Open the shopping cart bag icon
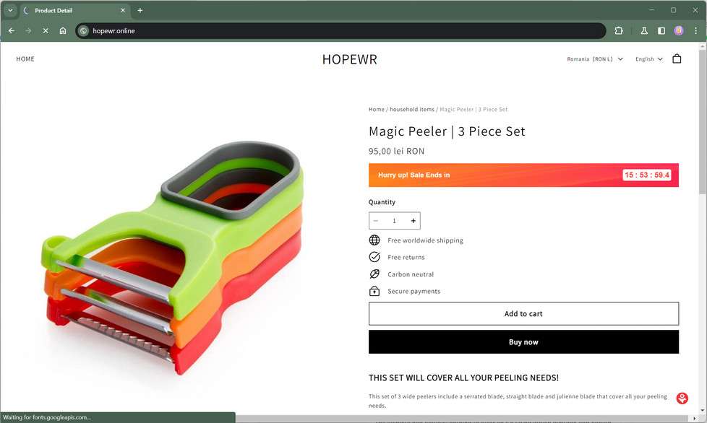The image size is (707, 423). [x=677, y=59]
